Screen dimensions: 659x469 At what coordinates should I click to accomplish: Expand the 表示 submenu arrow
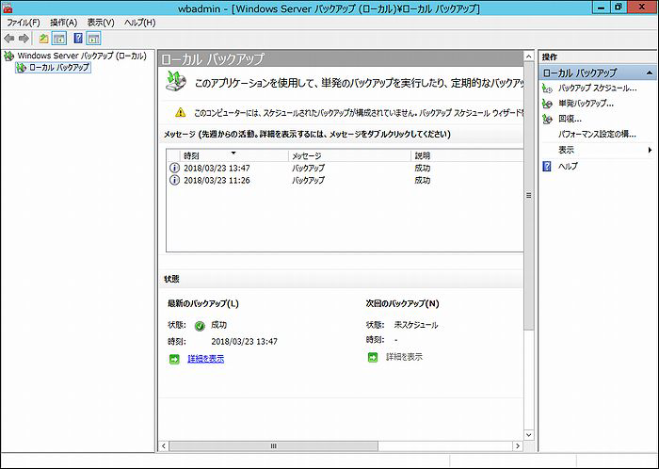(x=651, y=150)
